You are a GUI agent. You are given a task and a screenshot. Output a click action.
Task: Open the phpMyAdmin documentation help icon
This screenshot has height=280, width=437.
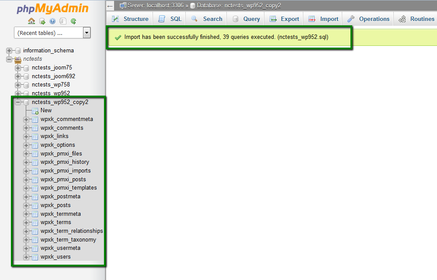(52, 21)
